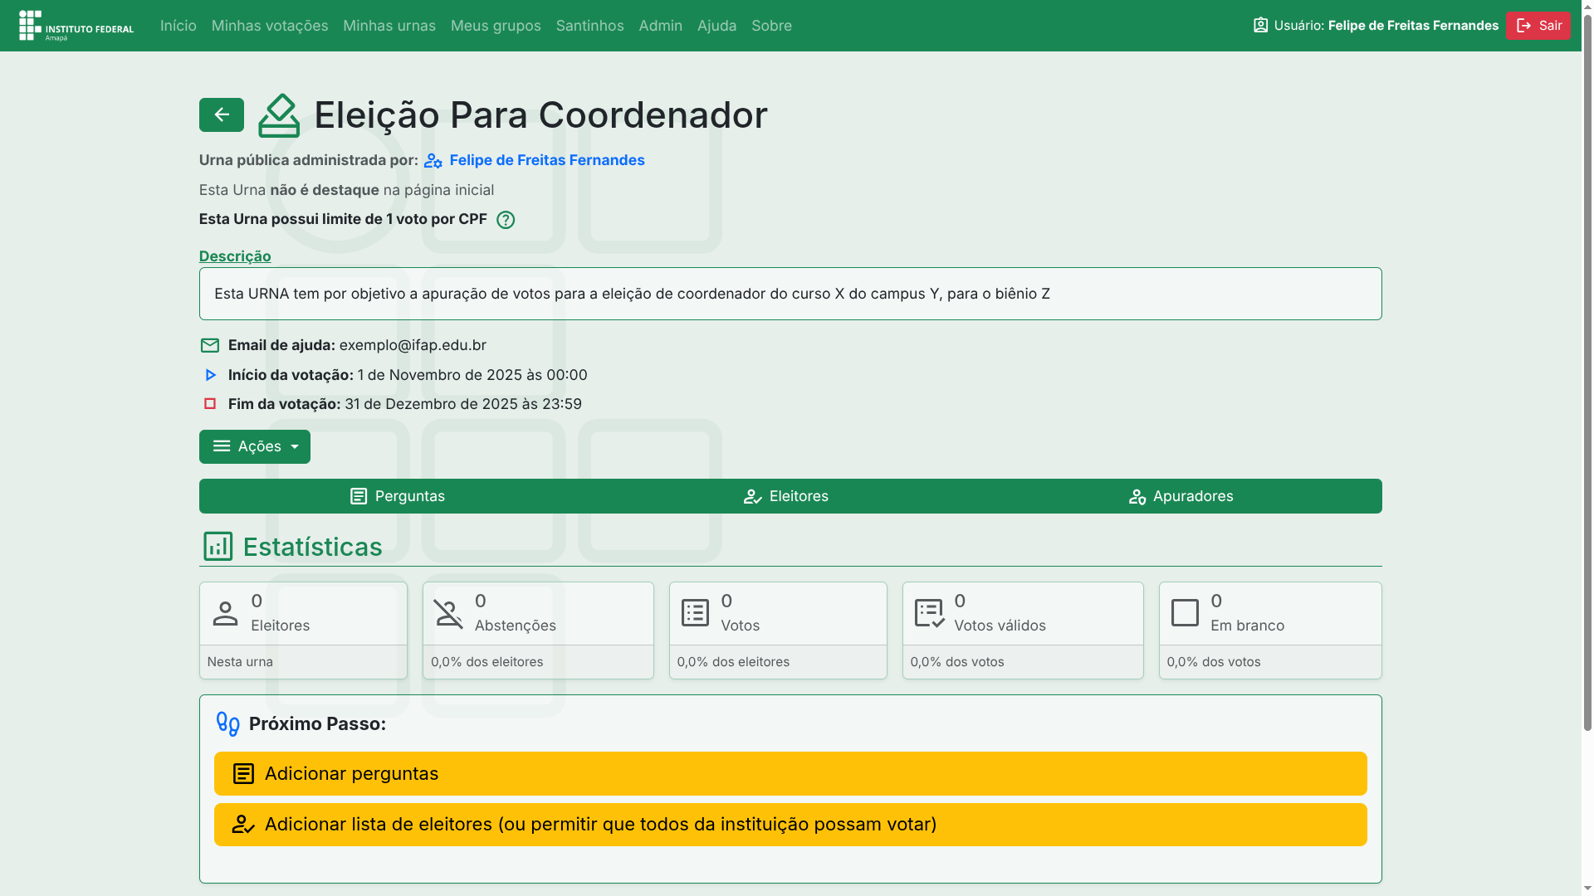Image resolution: width=1594 pixels, height=896 pixels.
Task: Click Adicionar perguntas yellow button
Action: pyautogui.click(x=790, y=773)
